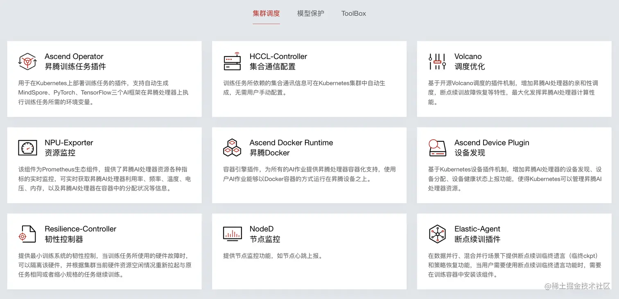Click the Ascend Device Plugin description text
The height and width of the screenshot is (299, 619).
[x=515, y=179]
